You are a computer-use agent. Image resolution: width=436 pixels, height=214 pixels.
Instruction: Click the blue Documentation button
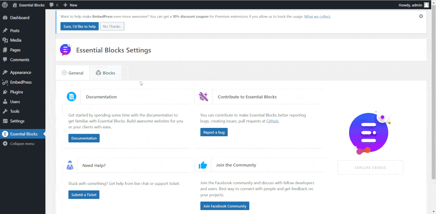tap(84, 138)
